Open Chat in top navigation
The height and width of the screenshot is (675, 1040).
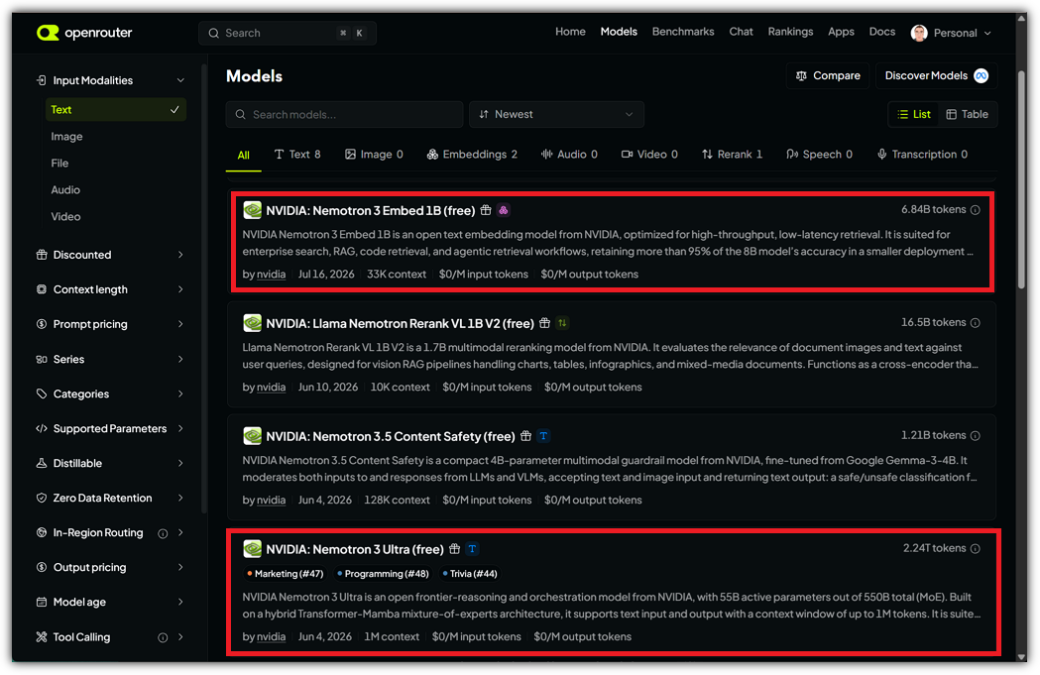click(741, 31)
